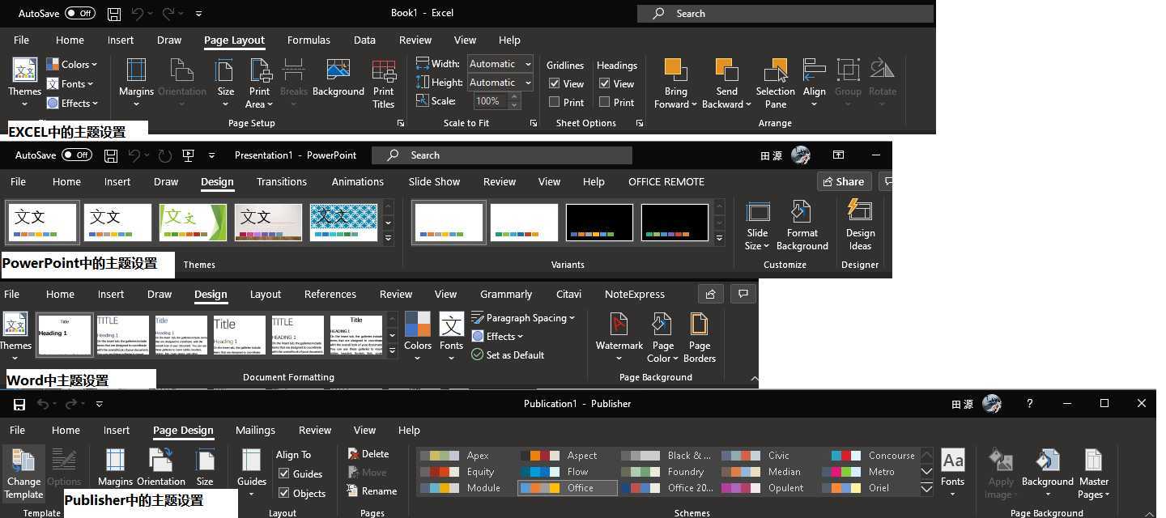Click Publisher Change Template icon
The width and height of the screenshot is (1166, 518).
click(23, 460)
